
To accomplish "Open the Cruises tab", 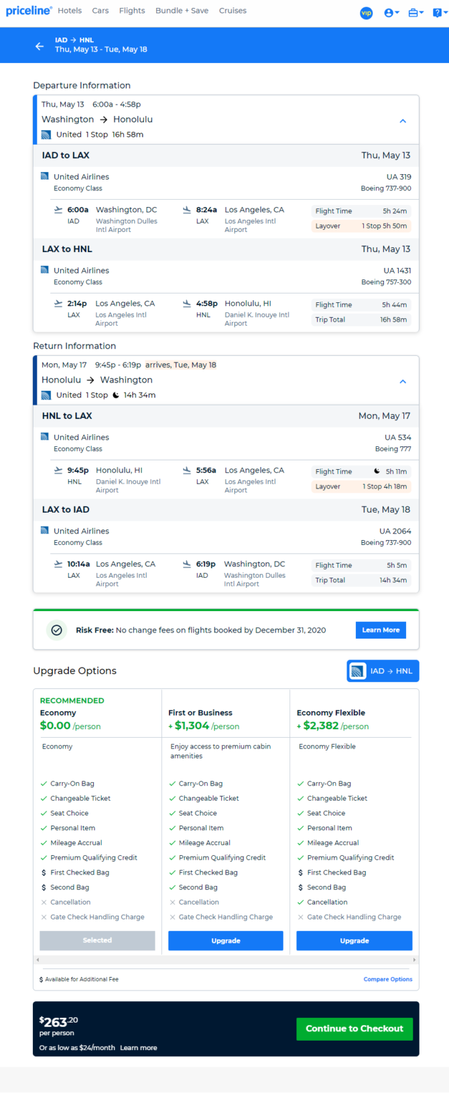I will [x=233, y=11].
